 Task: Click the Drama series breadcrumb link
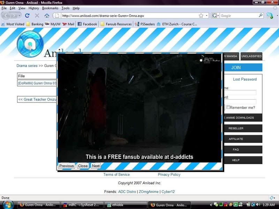27,65
